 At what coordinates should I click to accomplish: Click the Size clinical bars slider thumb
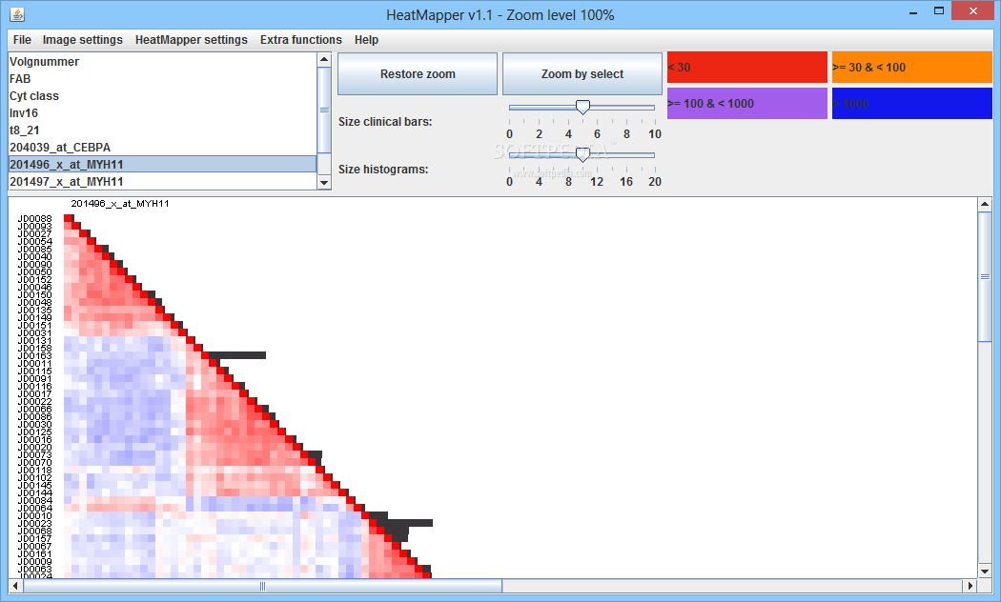582,107
